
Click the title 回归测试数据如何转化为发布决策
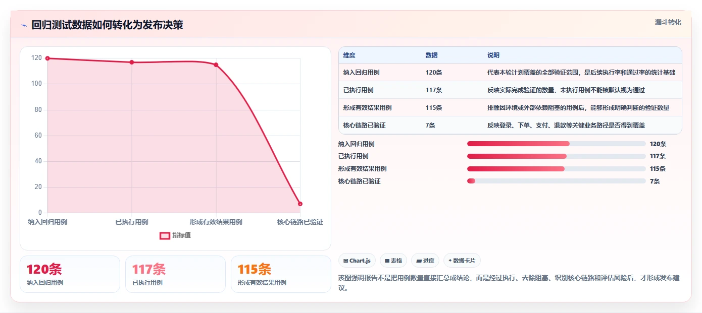pyautogui.click(x=107, y=25)
